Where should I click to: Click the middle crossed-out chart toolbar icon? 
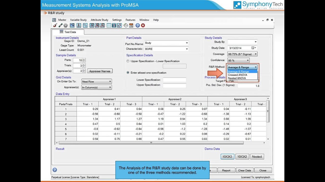click(x=97, y=25)
